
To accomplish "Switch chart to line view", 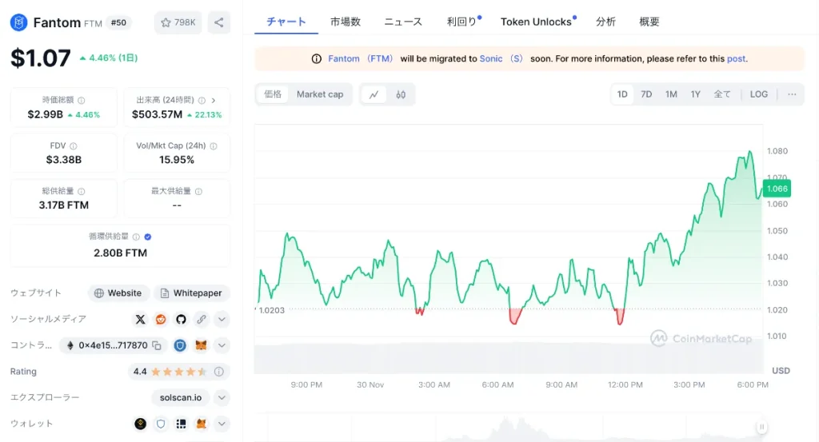I will 374,94.
